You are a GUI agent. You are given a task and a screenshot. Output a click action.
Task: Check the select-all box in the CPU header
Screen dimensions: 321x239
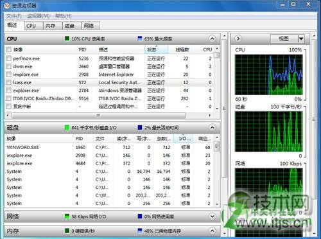(8, 49)
